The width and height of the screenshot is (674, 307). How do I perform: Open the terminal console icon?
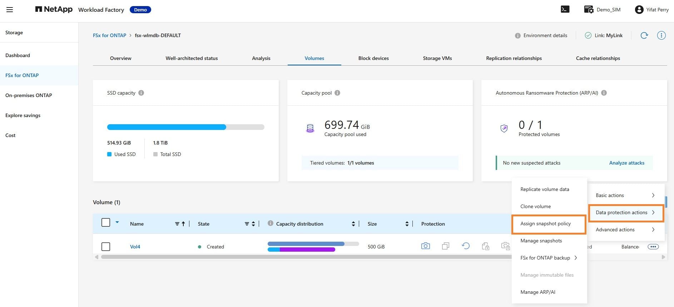click(565, 9)
